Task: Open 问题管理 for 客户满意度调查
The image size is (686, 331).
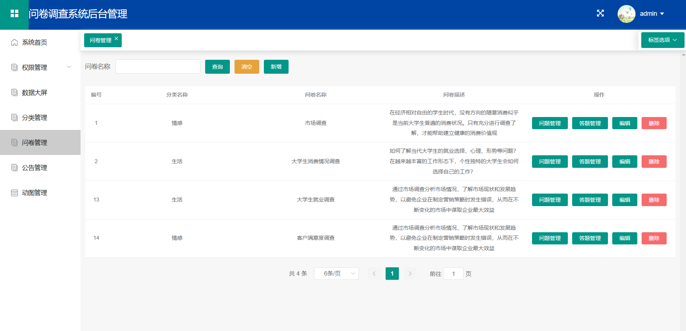Action: click(x=550, y=238)
